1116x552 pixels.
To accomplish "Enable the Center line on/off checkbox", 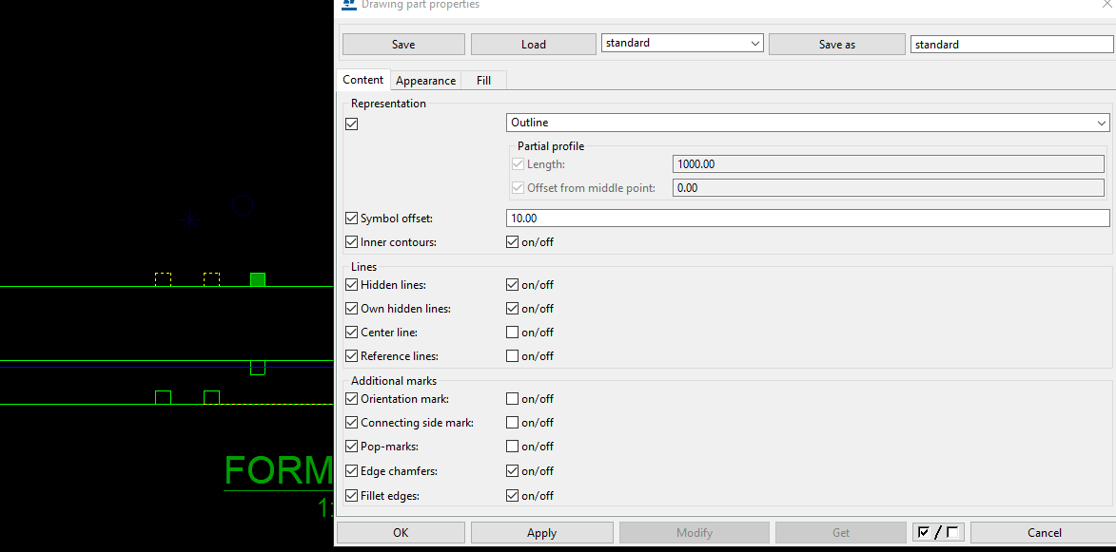I will (513, 333).
